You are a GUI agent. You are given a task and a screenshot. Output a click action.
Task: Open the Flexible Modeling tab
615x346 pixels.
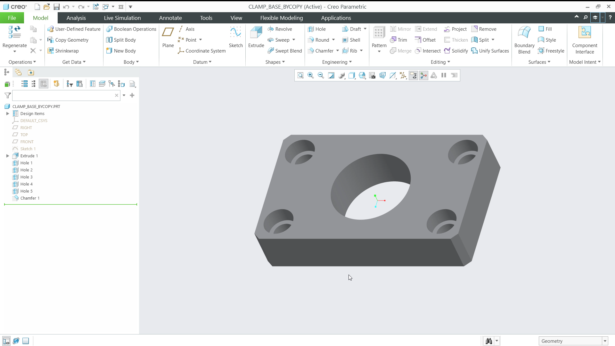[281, 18]
